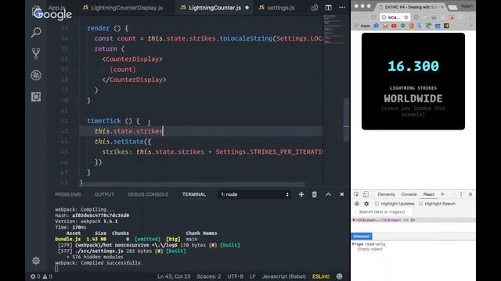Expand the bookmarks bar overflow chevron

tap(470, 26)
